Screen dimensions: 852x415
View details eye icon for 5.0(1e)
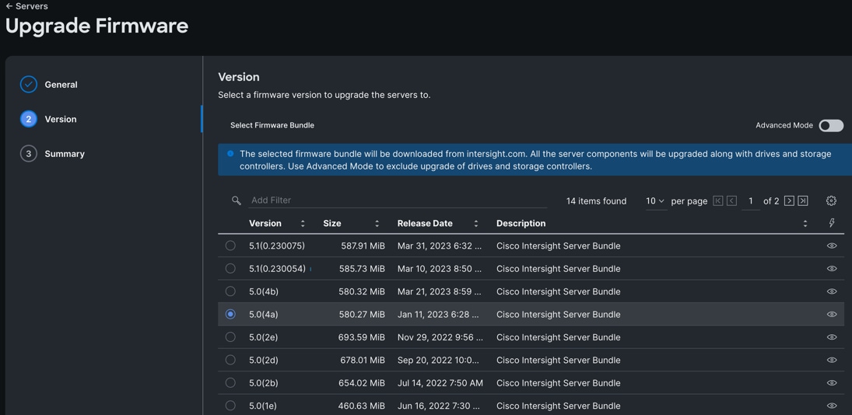click(x=831, y=405)
